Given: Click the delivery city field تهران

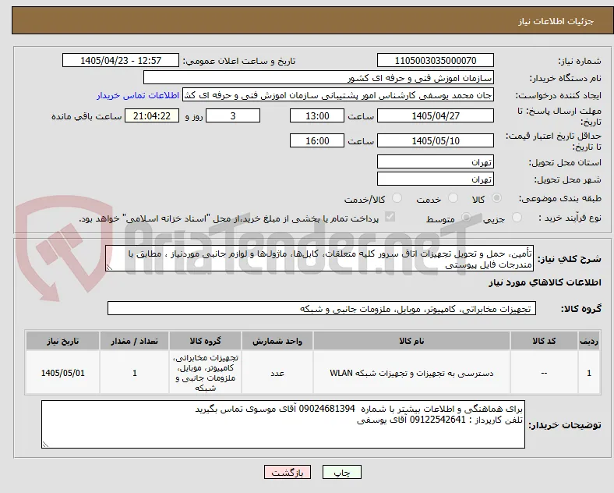Looking at the screenshot, I should tap(436, 179).
